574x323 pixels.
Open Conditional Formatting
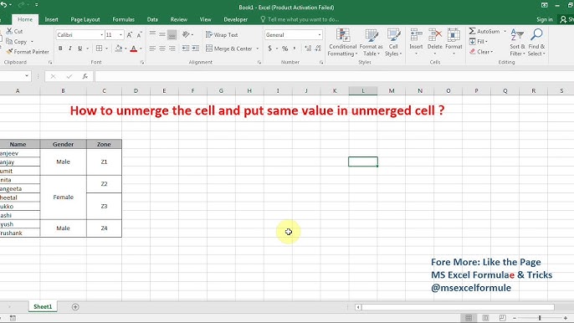(x=343, y=43)
